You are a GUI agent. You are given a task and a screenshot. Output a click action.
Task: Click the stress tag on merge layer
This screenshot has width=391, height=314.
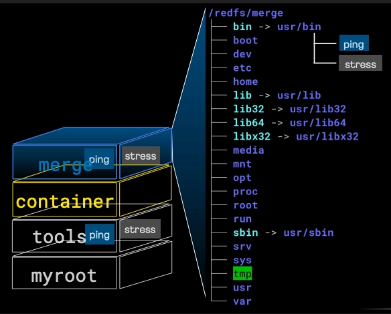tap(141, 156)
